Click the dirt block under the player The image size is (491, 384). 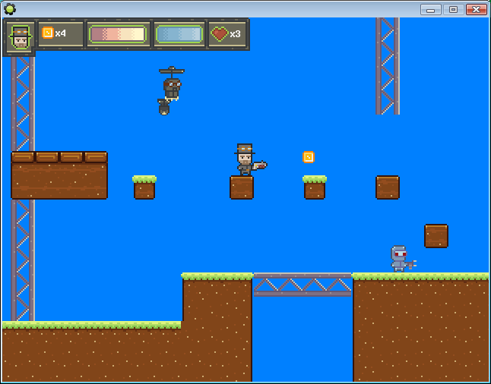(242, 187)
